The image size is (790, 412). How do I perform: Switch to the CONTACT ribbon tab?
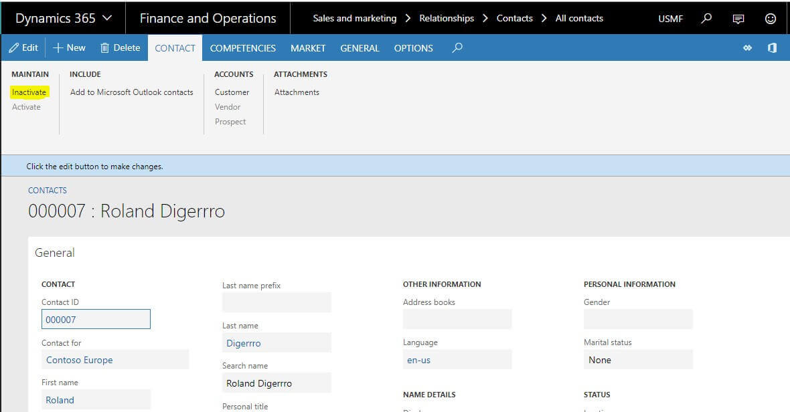pos(175,48)
